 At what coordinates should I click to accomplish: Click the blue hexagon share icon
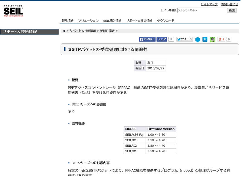[198, 40]
